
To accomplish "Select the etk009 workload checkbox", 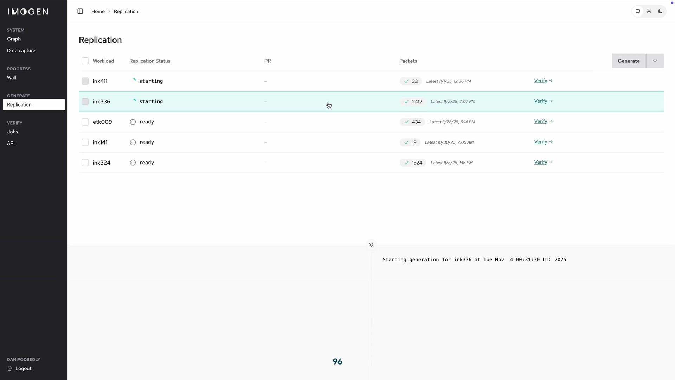I will coord(85,122).
